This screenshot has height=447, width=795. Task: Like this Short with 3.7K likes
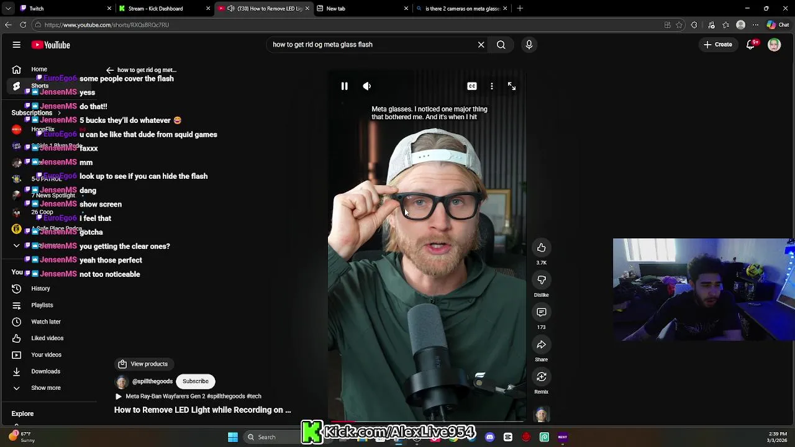click(542, 248)
